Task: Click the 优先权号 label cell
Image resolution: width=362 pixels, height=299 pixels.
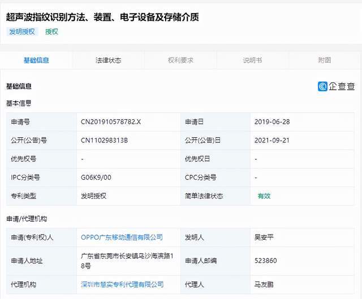Action: pos(41,159)
